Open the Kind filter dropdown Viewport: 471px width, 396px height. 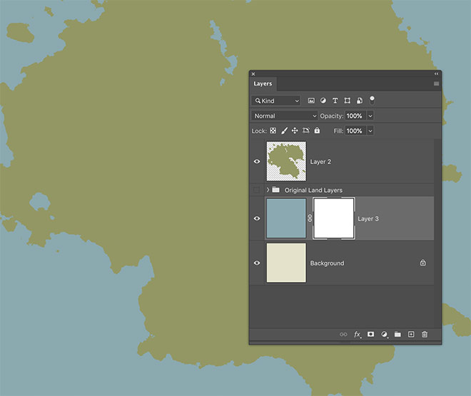[276, 101]
